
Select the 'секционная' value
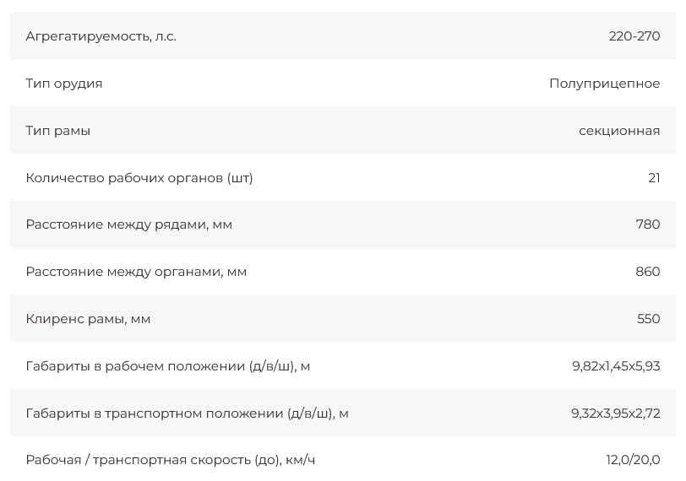619,131
